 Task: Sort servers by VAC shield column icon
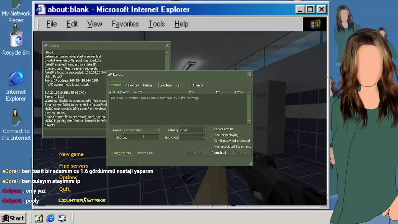click(x=118, y=92)
